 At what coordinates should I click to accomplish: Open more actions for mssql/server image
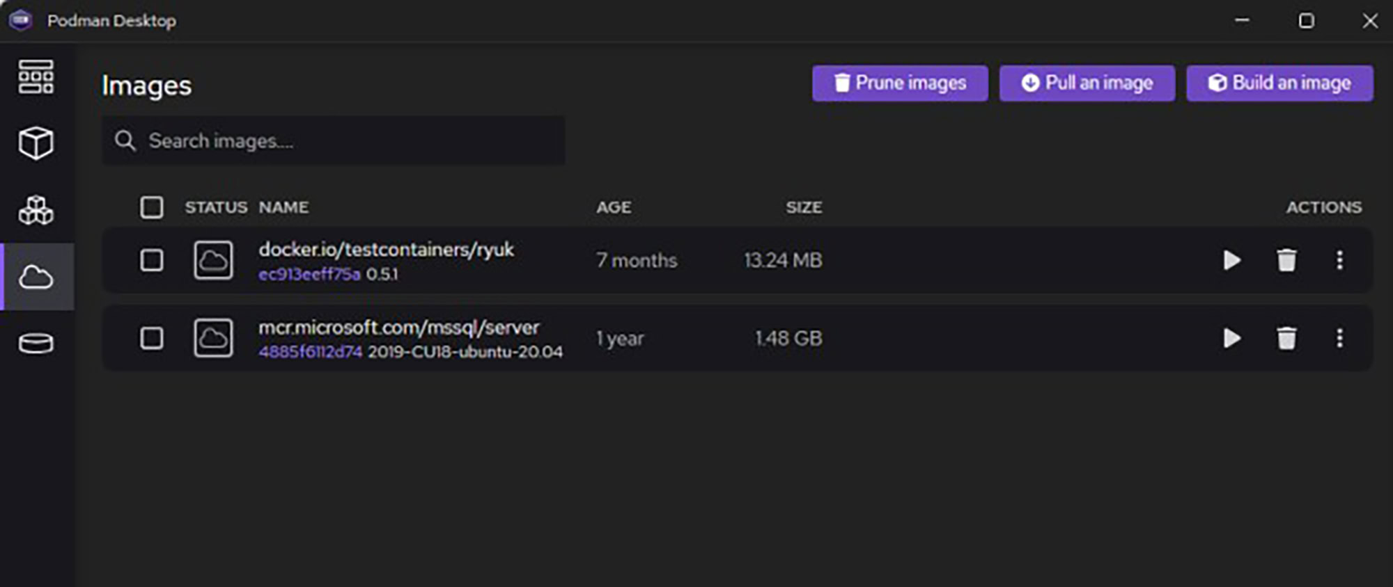click(x=1339, y=338)
